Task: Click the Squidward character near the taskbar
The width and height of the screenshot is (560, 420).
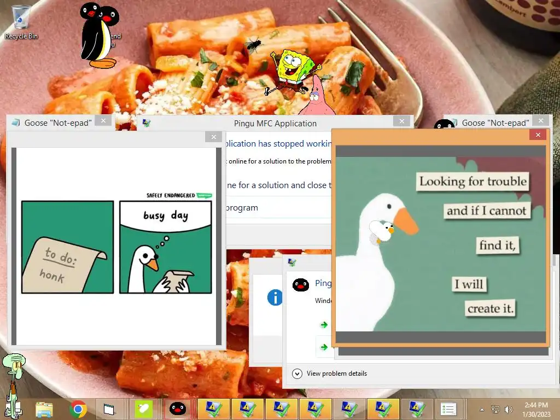Action: [14, 386]
